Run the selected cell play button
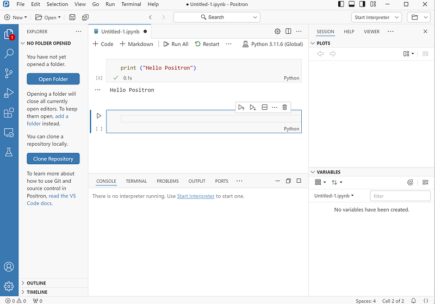Image resolution: width=435 pixels, height=304 pixels. coord(99,116)
